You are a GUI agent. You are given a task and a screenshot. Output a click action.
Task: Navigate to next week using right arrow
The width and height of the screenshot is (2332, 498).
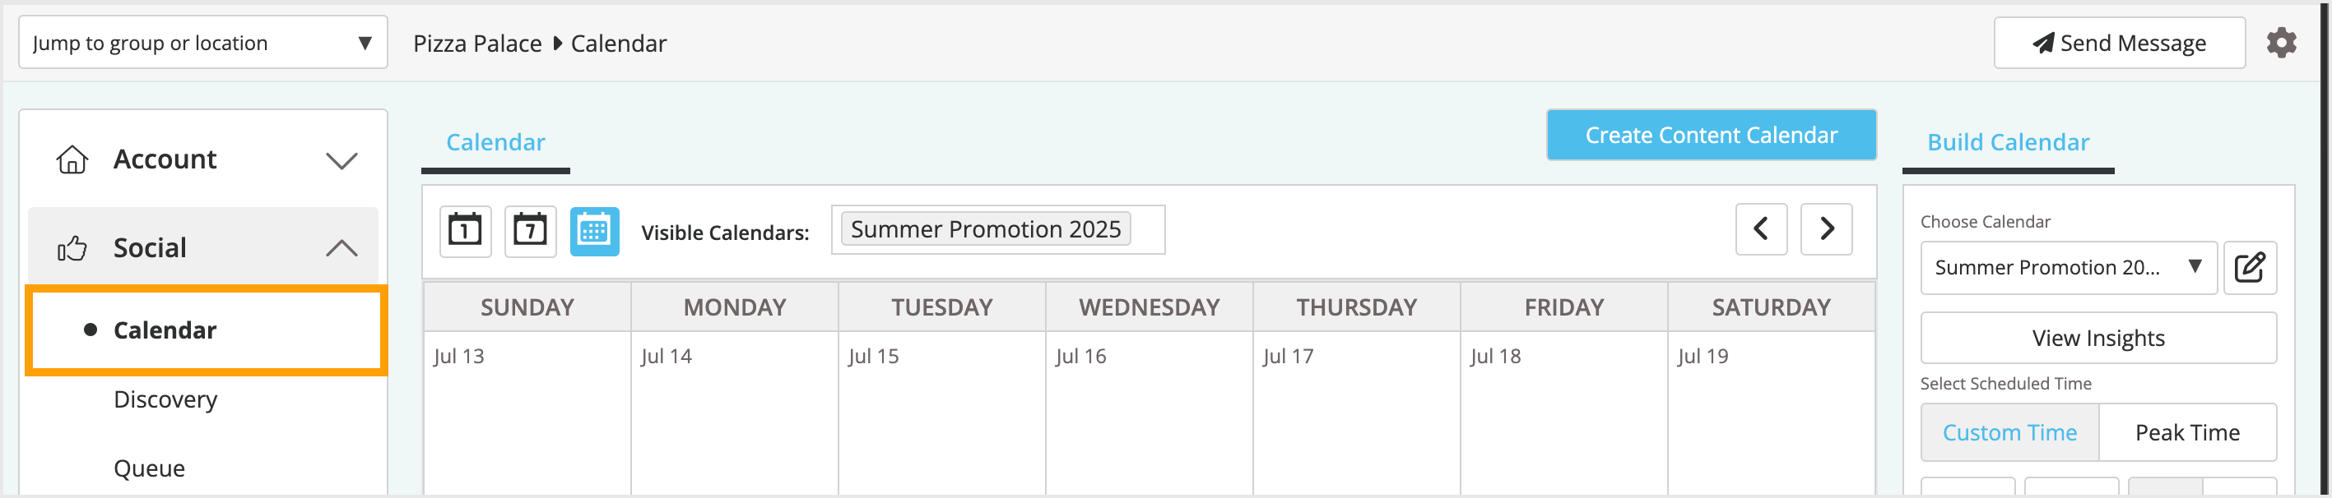coord(1826,228)
